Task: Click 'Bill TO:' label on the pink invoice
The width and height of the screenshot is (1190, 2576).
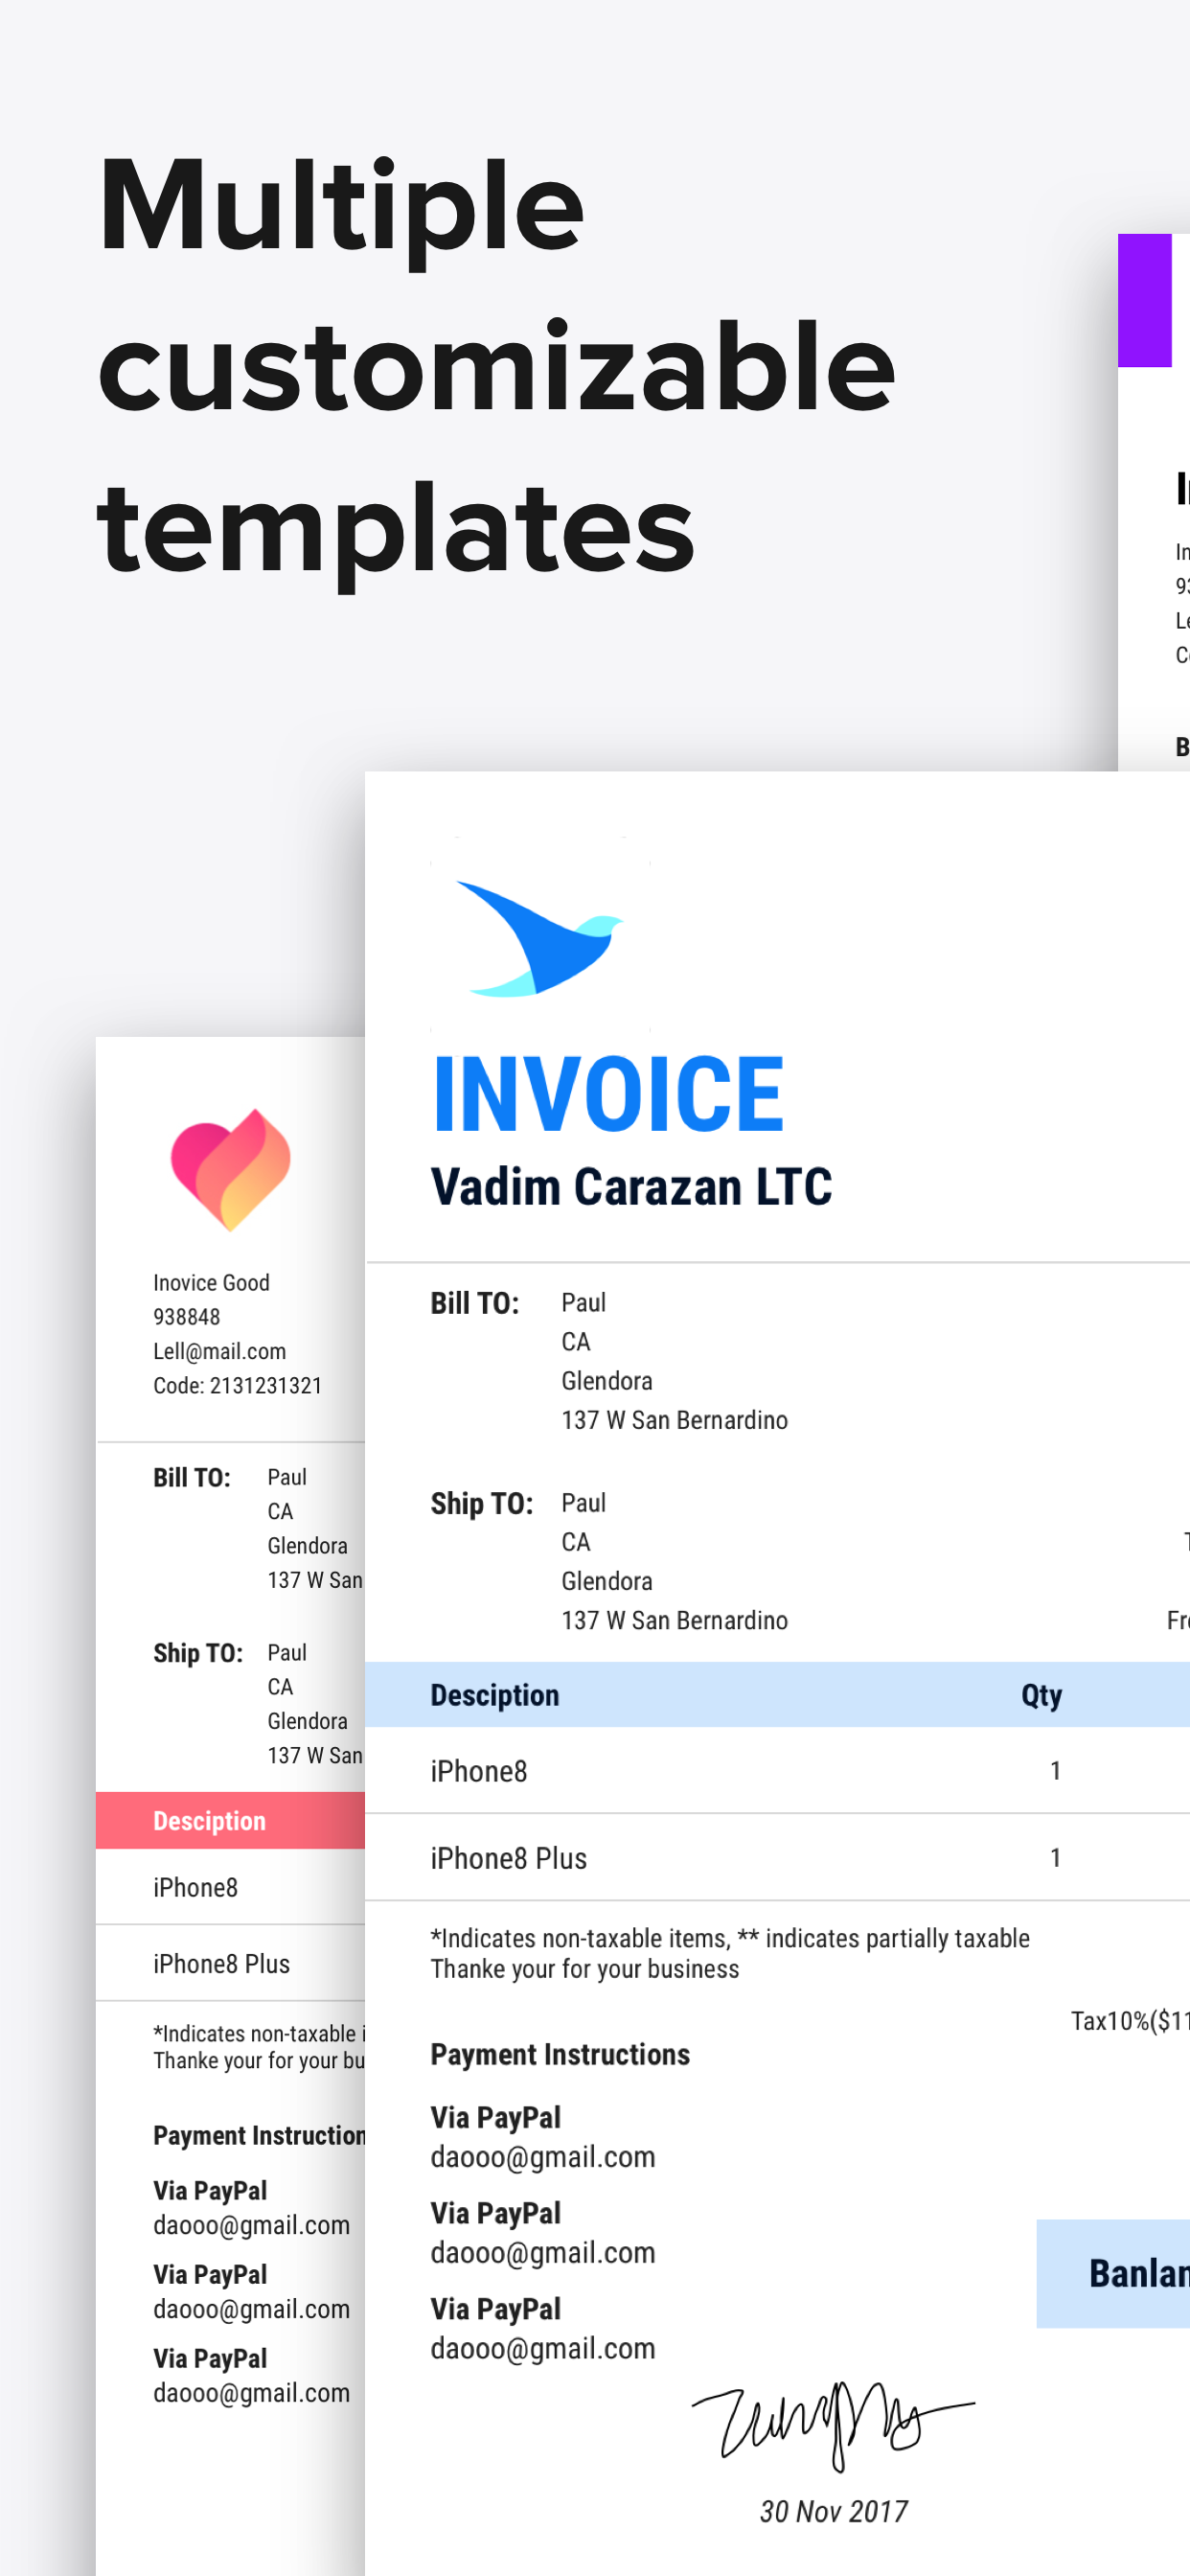Action: click(192, 1477)
